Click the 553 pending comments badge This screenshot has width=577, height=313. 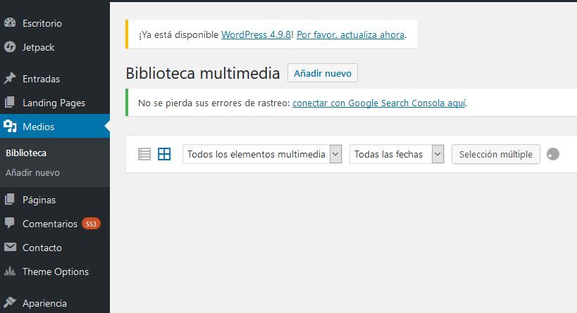coord(91,224)
